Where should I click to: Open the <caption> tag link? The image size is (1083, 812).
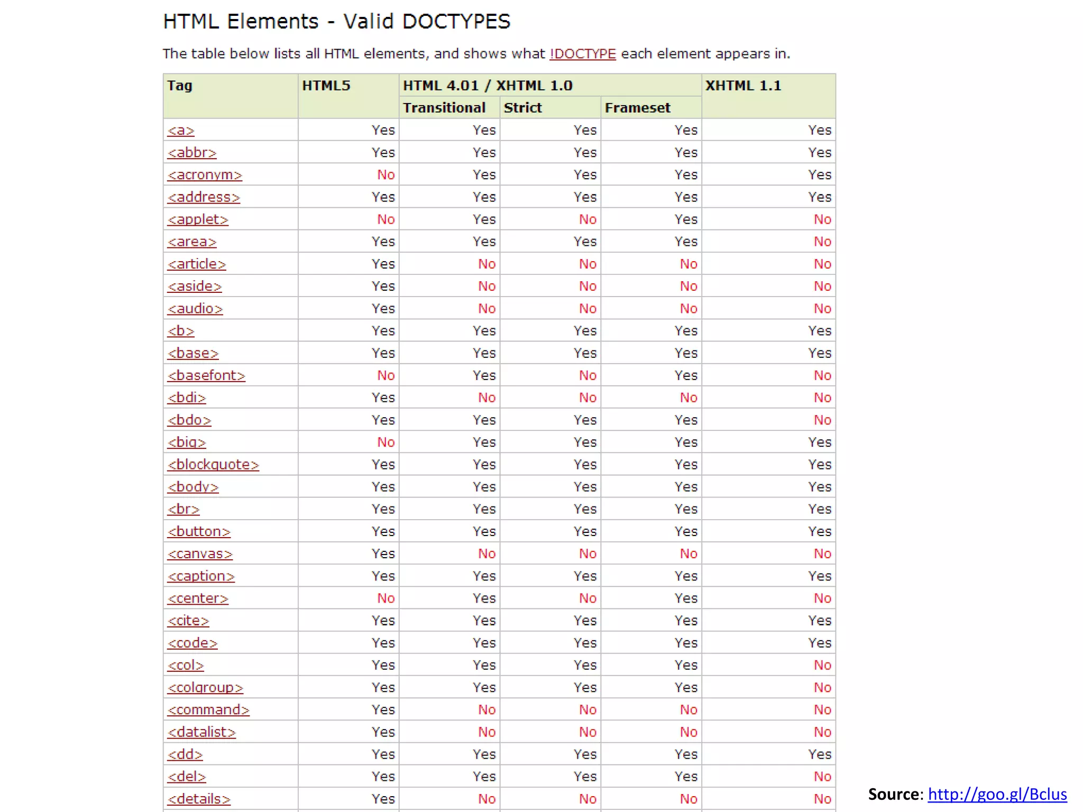[201, 576]
